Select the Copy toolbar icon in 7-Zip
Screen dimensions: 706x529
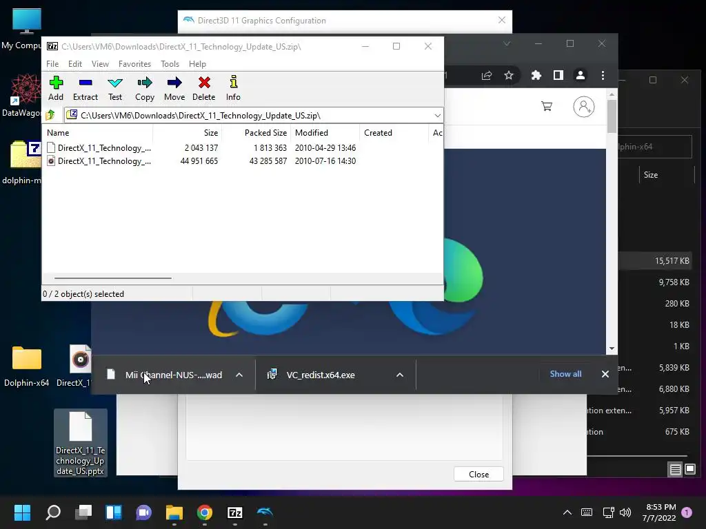click(145, 88)
